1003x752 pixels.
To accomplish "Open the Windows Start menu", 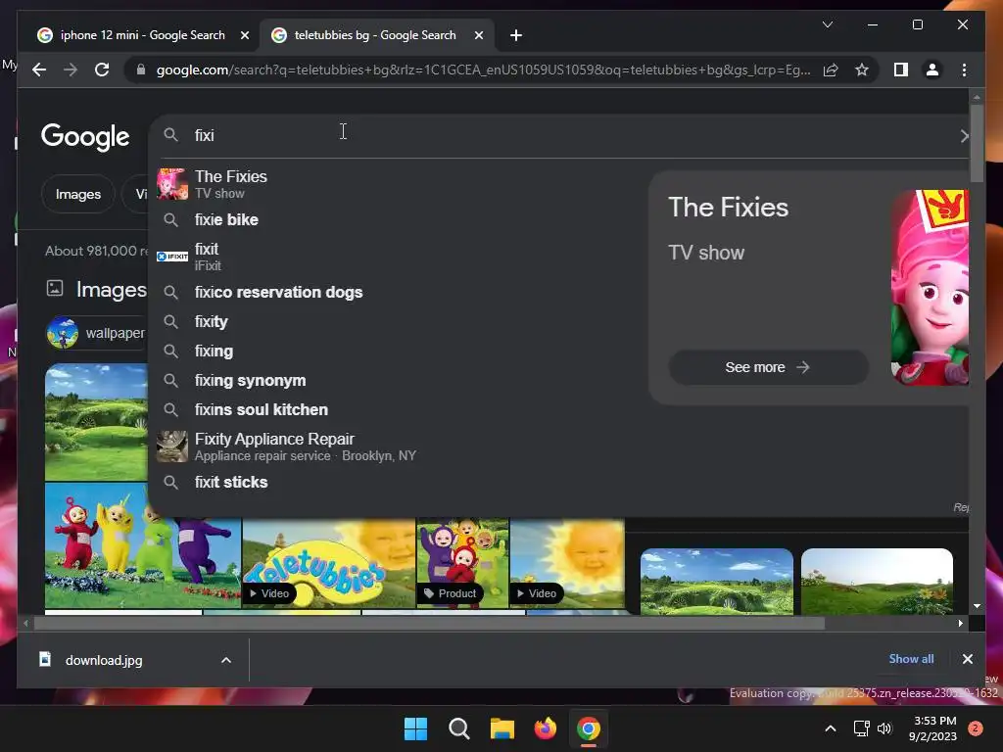I will [415, 728].
